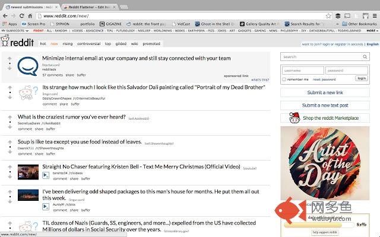Open the Buffer layers extension icon
The width and height of the screenshot is (380, 237).
pyautogui.click(x=338, y=16)
